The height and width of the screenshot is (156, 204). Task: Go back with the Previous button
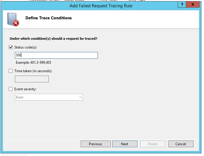96,144
